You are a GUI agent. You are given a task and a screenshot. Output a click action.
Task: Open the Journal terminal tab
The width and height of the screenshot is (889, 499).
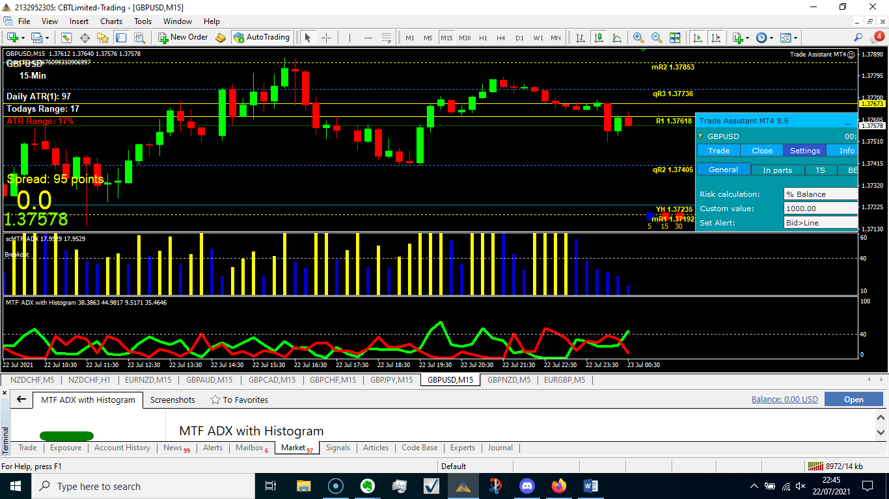click(x=500, y=448)
